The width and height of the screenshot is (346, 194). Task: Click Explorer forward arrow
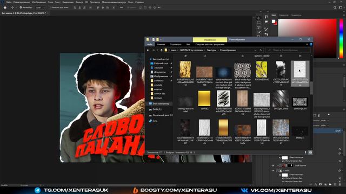(154, 50)
